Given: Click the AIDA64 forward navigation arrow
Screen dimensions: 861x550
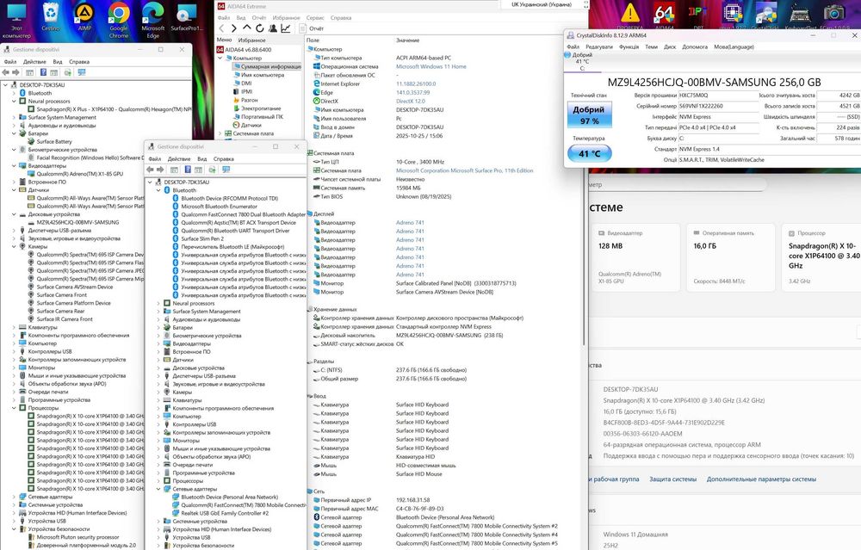Looking at the screenshot, I should (x=234, y=28).
